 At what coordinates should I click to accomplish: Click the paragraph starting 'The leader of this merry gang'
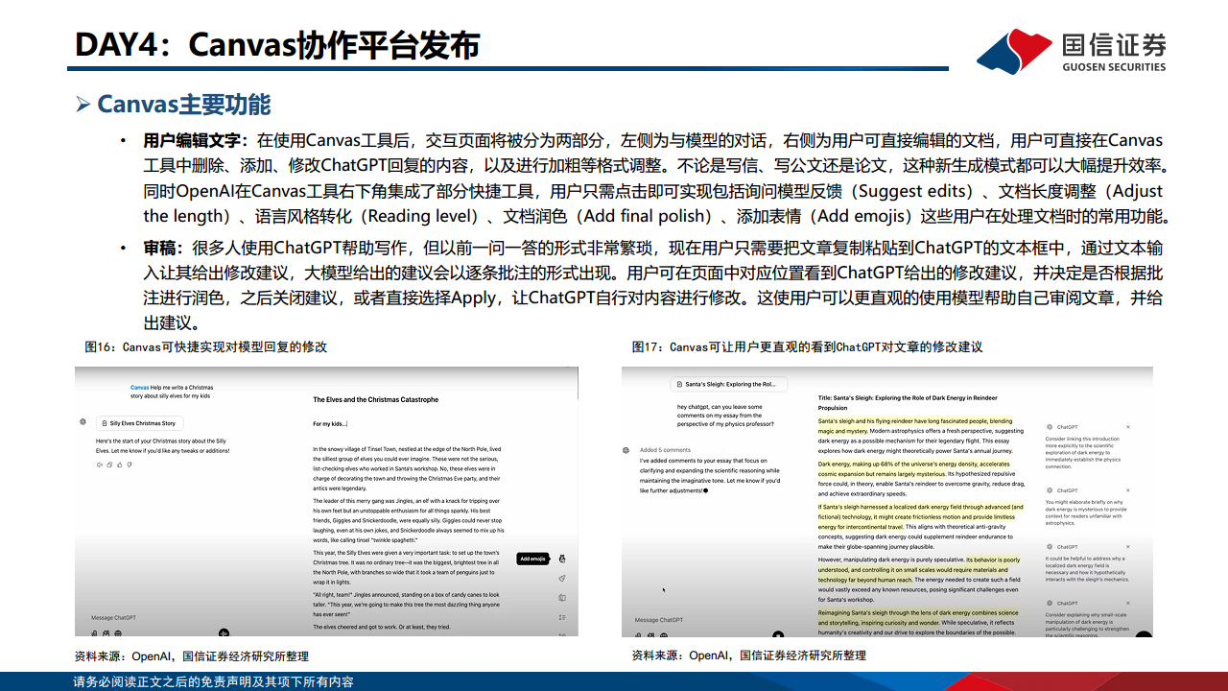tap(407, 520)
